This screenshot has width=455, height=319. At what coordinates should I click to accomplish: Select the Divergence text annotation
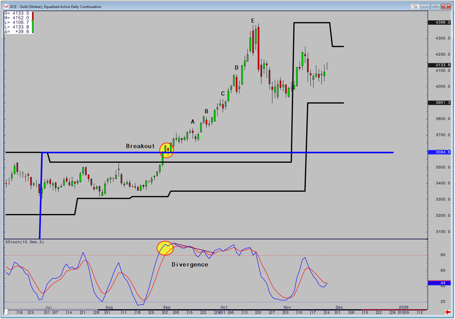click(x=190, y=265)
